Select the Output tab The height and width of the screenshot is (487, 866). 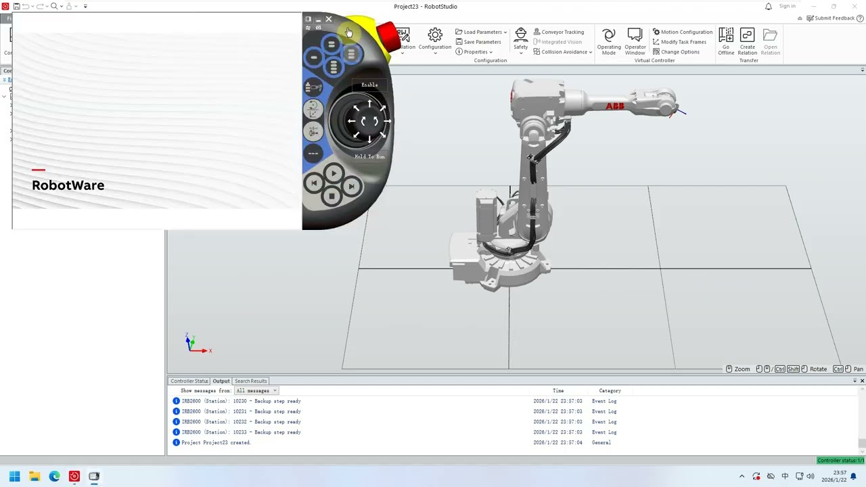click(x=221, y=381)
